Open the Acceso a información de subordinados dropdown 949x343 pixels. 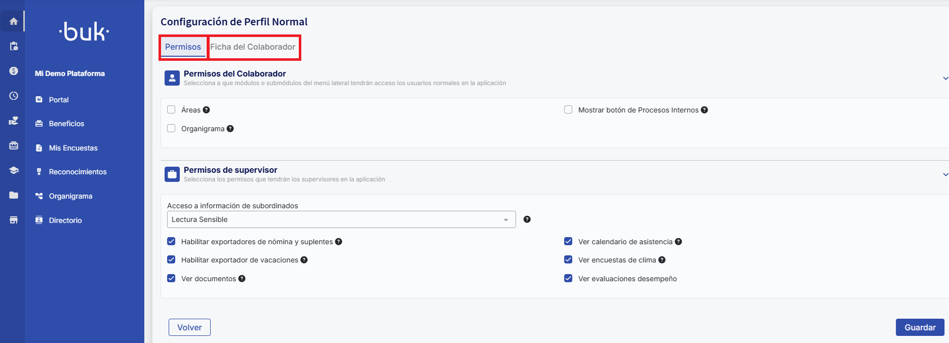click(341, 219)
